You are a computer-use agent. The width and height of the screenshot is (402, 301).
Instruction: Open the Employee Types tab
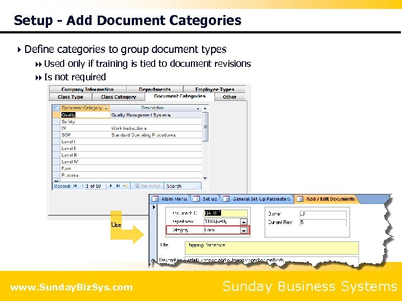click(214, 89)
